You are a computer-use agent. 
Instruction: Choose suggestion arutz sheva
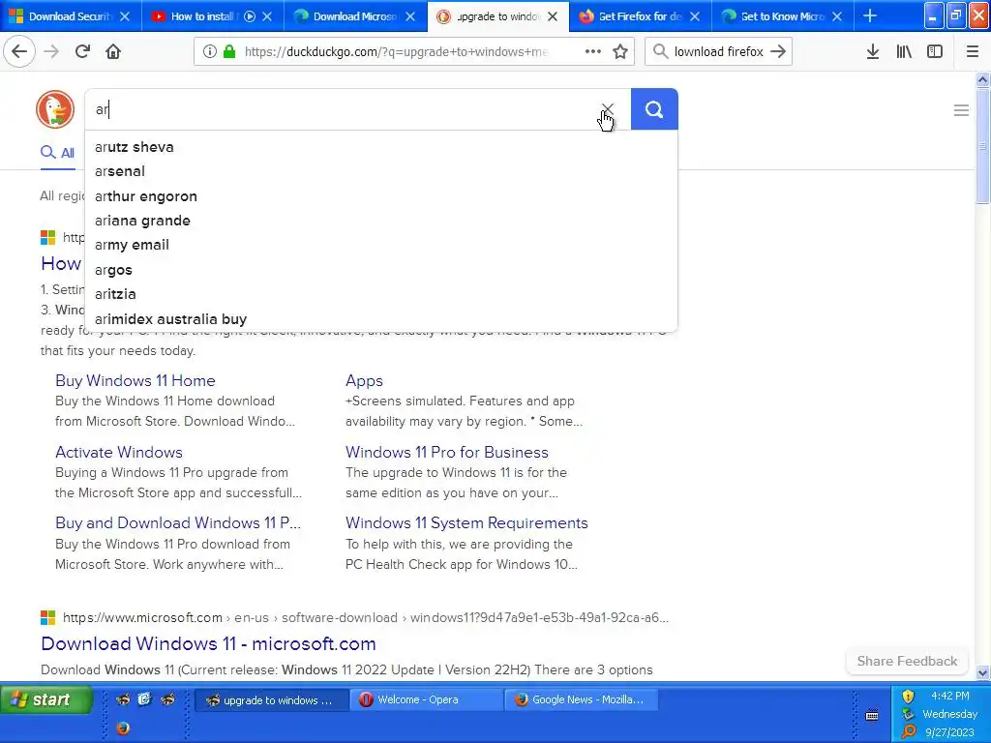[x=381, y=147]
